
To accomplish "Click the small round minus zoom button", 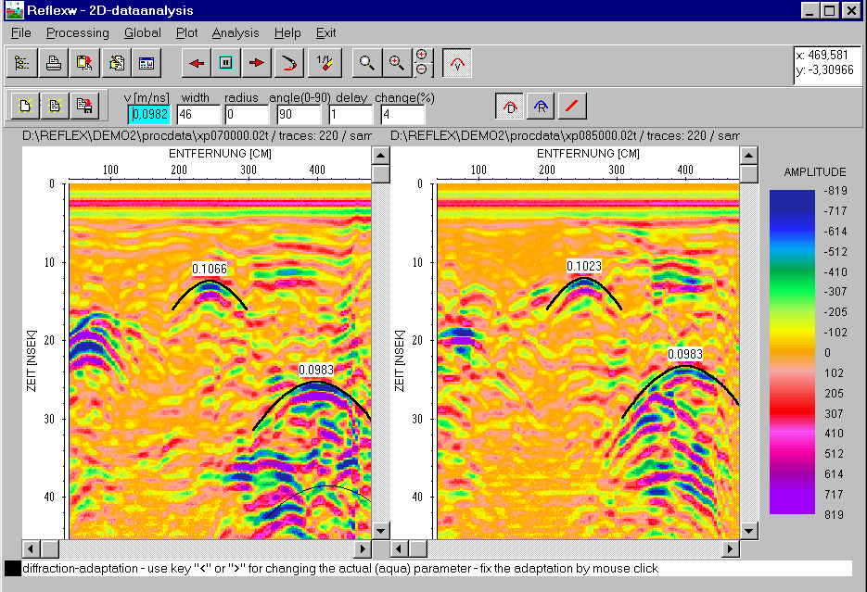I will (421, 69).
